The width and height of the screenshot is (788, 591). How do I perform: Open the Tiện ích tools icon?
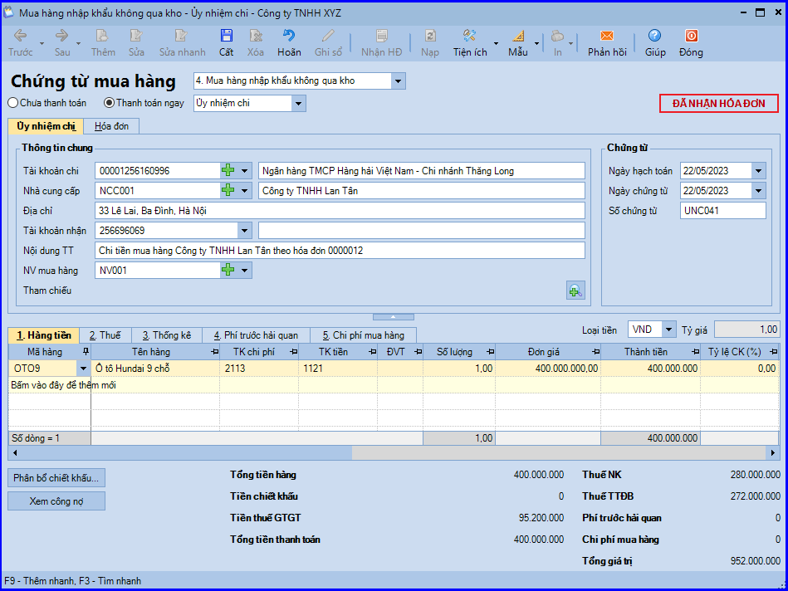tap(469, 35)
